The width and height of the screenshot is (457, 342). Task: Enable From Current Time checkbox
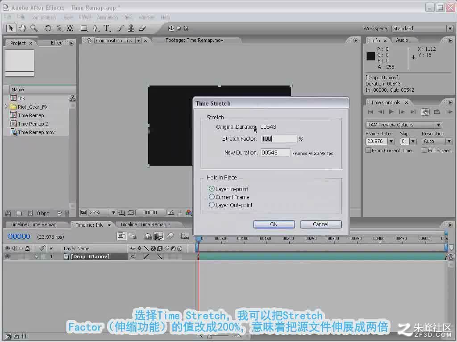tap(368, 151)
